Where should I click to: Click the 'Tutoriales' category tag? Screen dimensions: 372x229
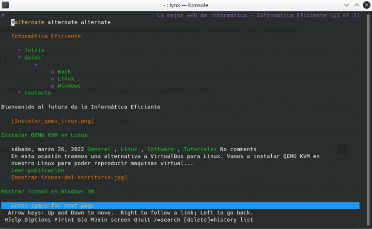click(x=200, y=149)
